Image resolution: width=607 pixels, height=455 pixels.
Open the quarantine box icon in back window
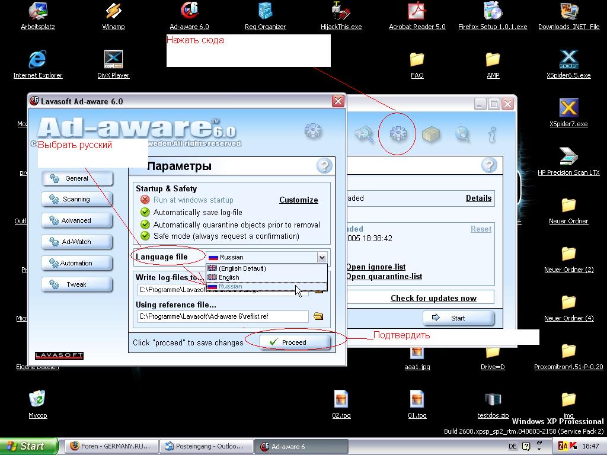click(430, 134)
